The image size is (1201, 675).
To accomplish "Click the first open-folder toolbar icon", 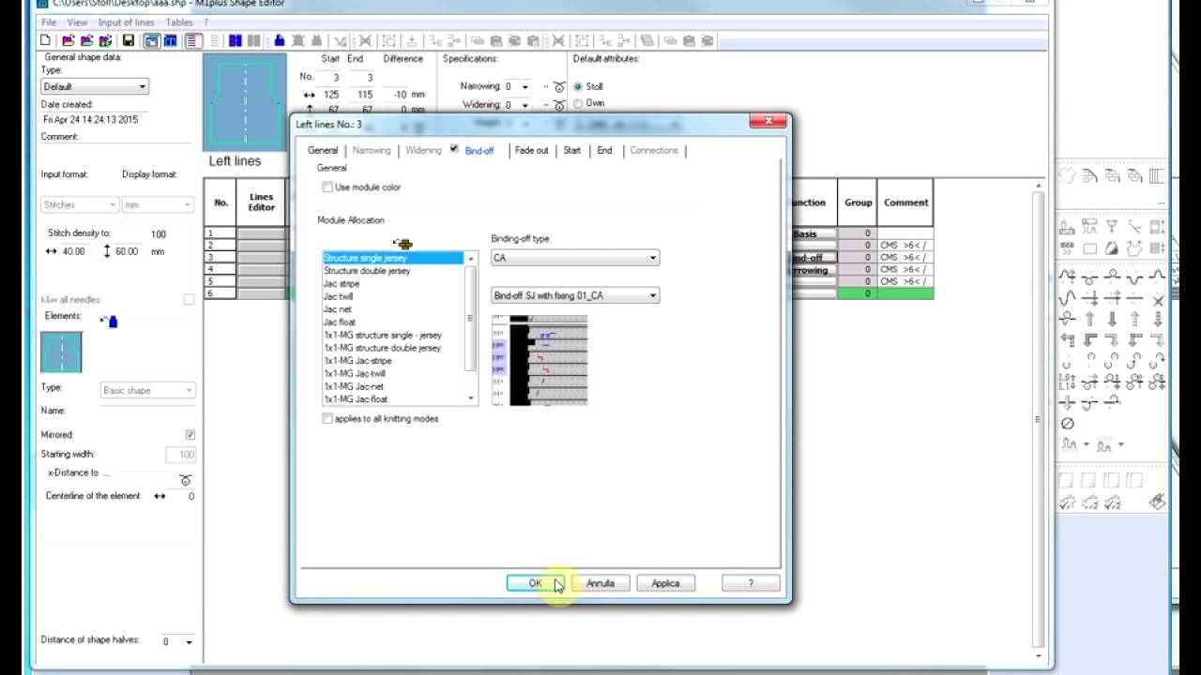I will (x=68, y=40).
